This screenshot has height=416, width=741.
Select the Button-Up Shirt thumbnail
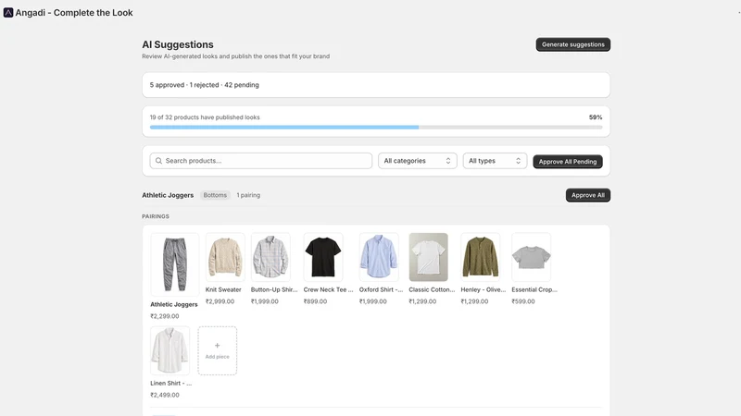270,257
